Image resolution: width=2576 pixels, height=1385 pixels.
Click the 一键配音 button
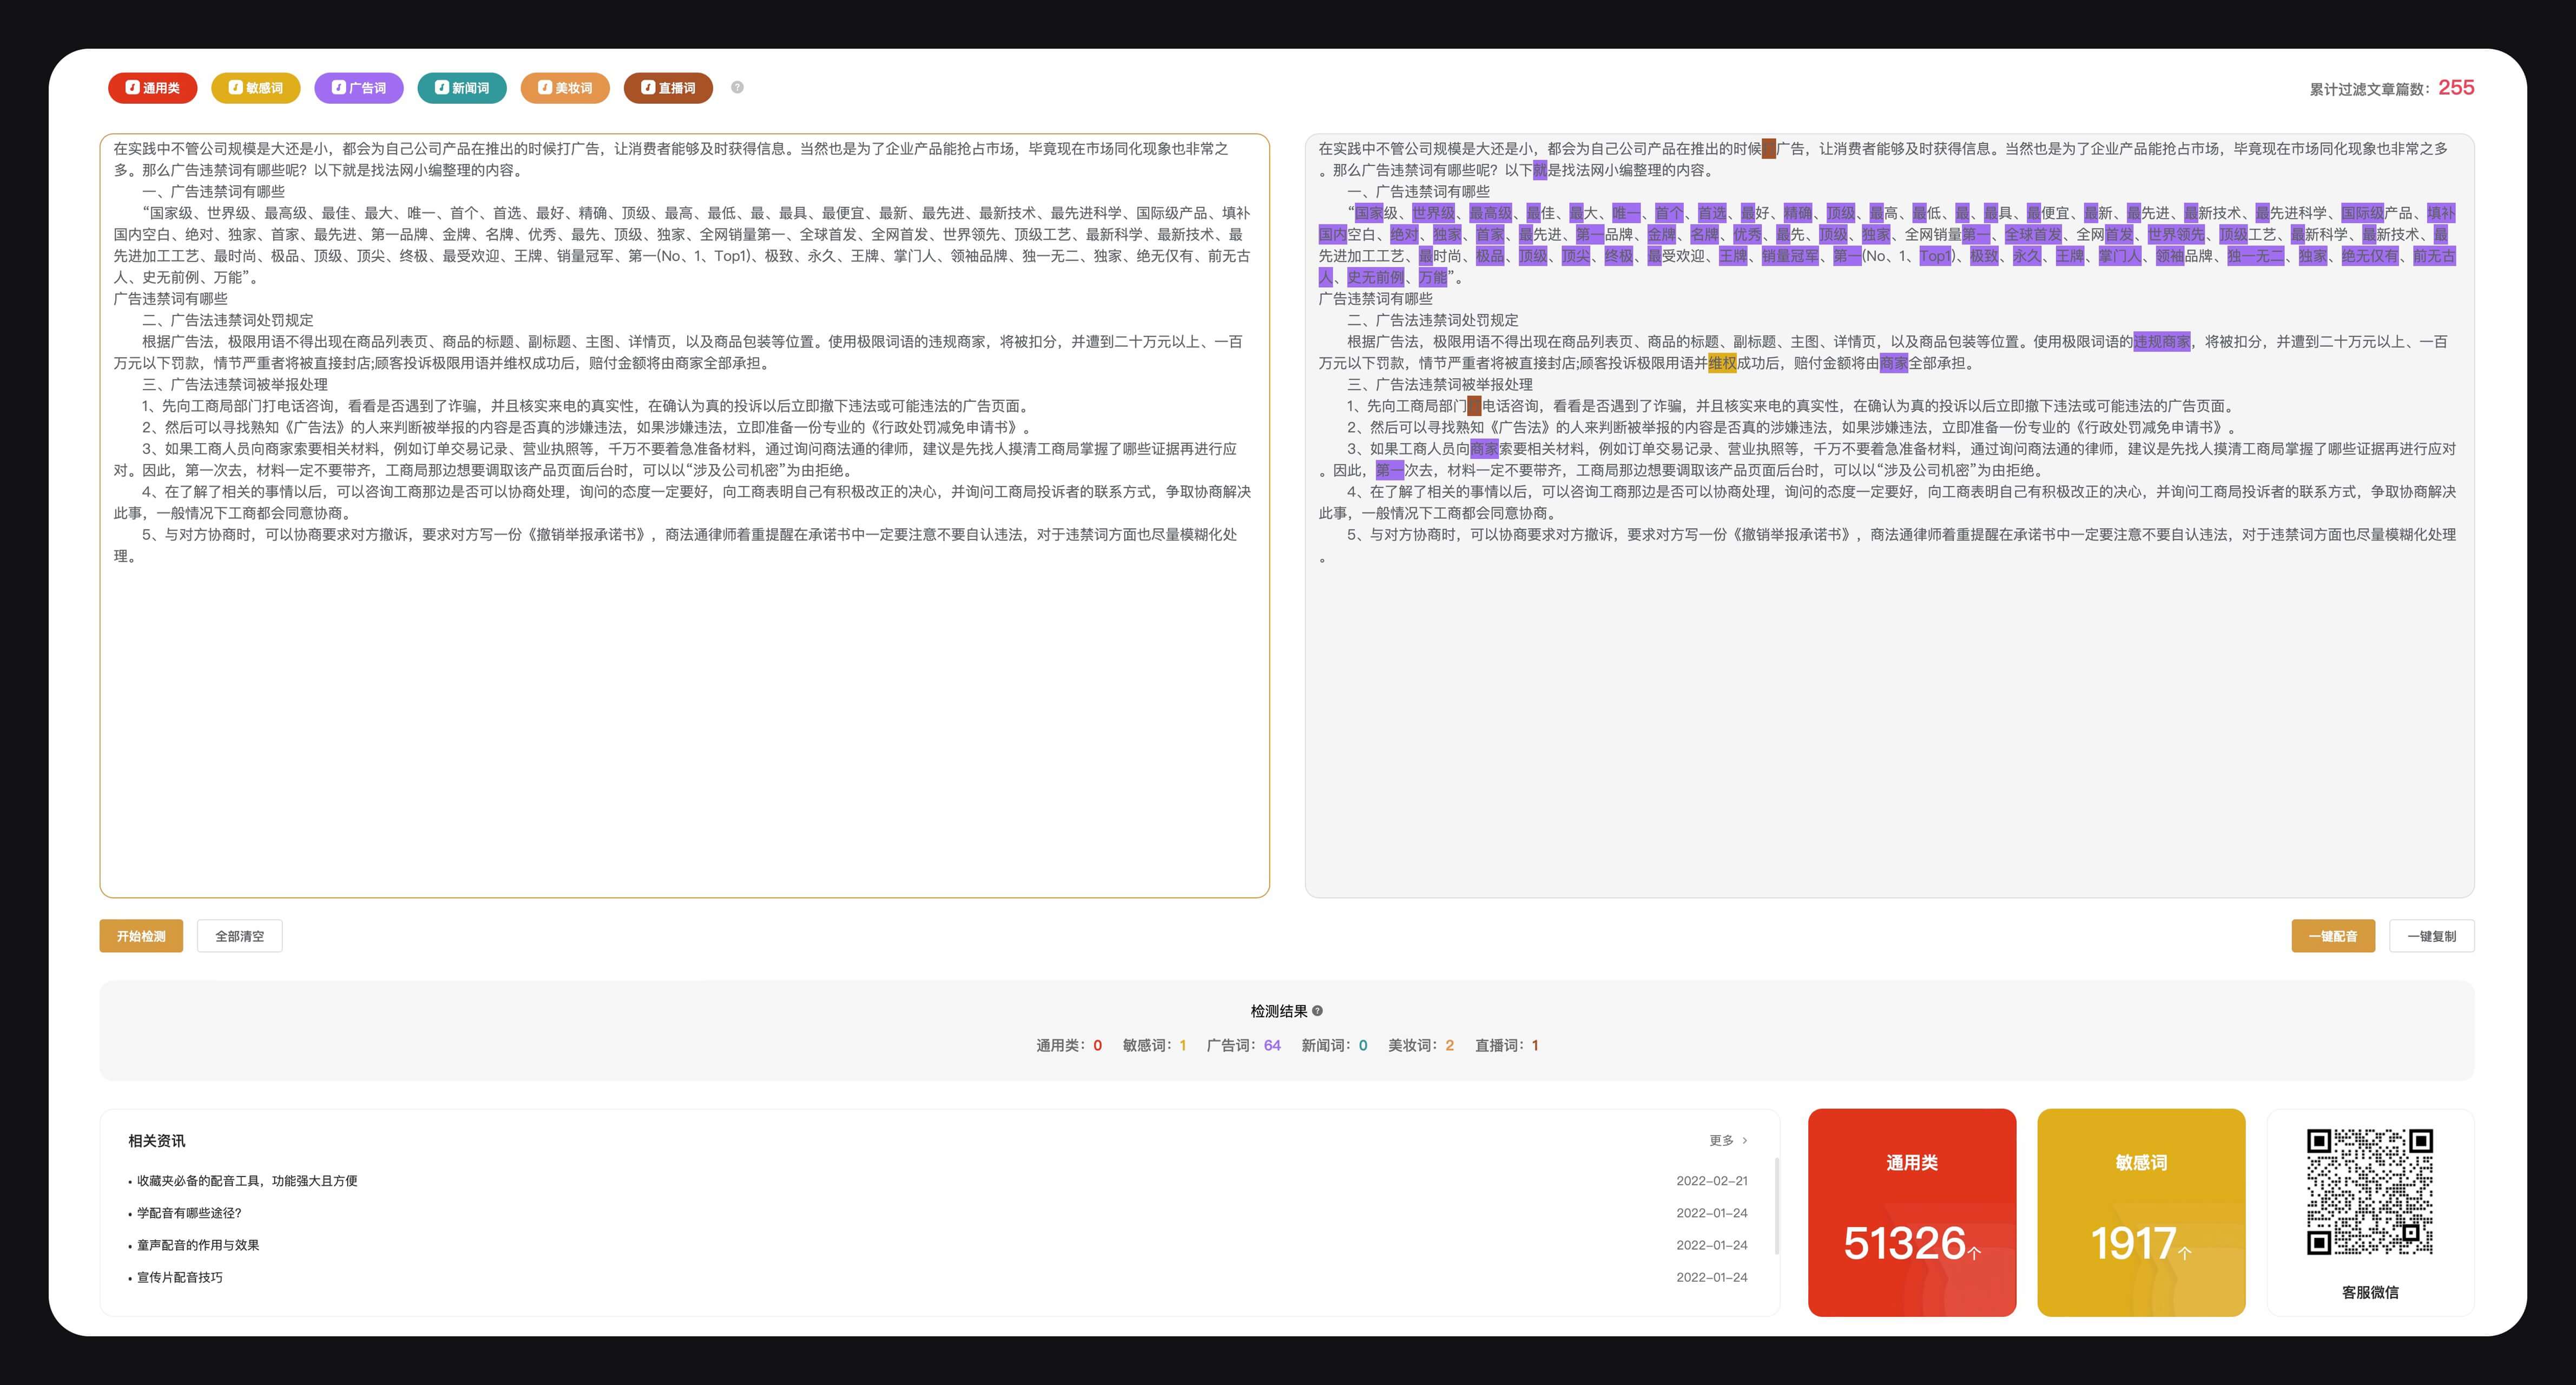(2332, 936)
